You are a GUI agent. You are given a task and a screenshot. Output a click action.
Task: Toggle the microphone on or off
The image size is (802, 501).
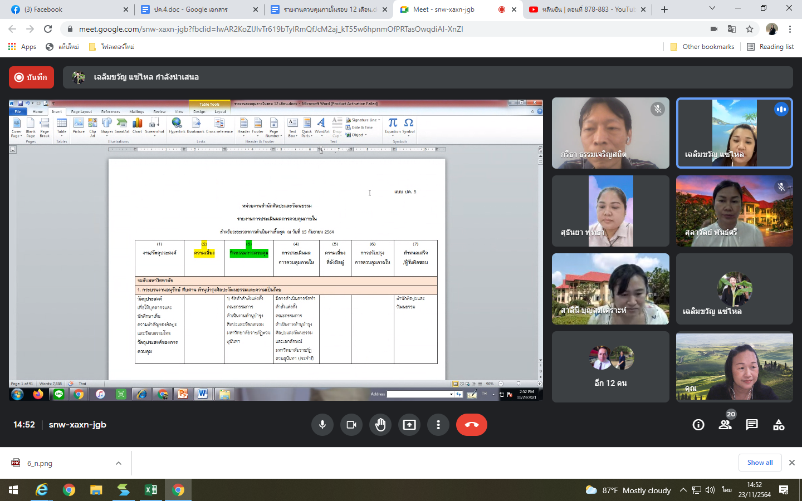click(x=322, y=425)
